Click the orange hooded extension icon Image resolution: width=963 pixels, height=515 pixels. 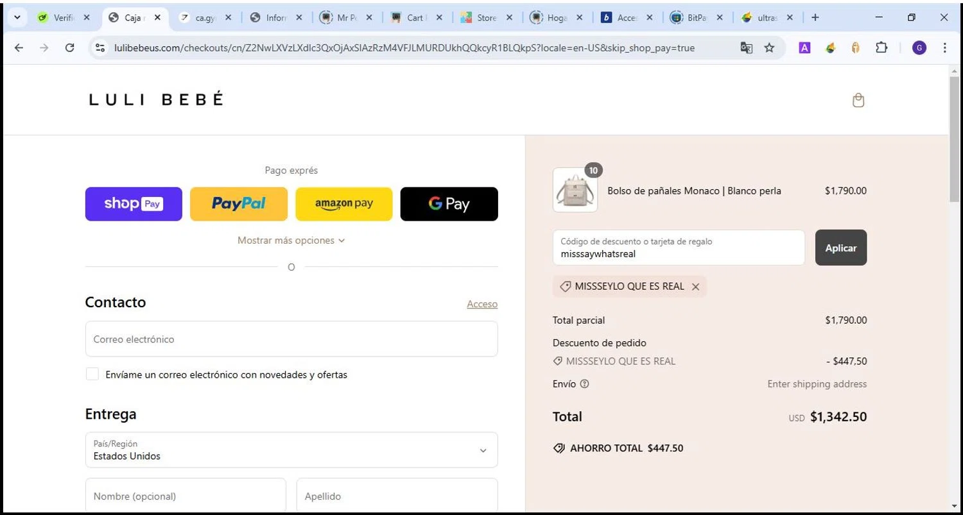pos(855,47)
